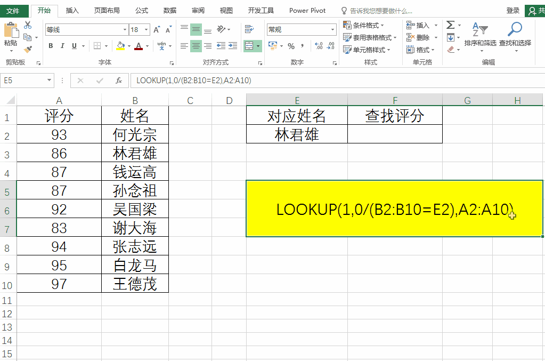
Task: Click Merge and Center icon
Action: [x=249, y=45]
